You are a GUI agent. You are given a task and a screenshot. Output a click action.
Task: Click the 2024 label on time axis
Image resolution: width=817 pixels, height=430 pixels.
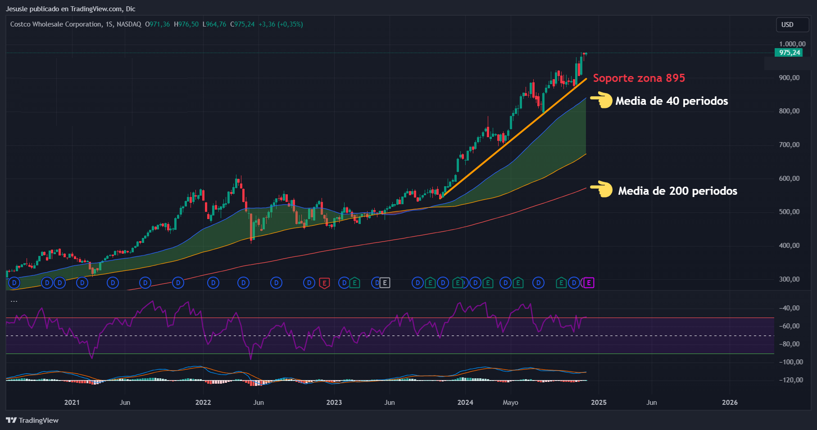pos(465,403)
